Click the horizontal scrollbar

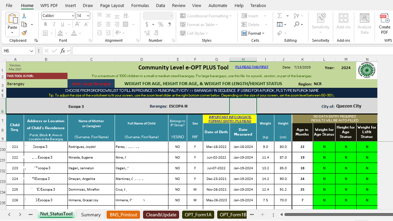tap(338, 215)
